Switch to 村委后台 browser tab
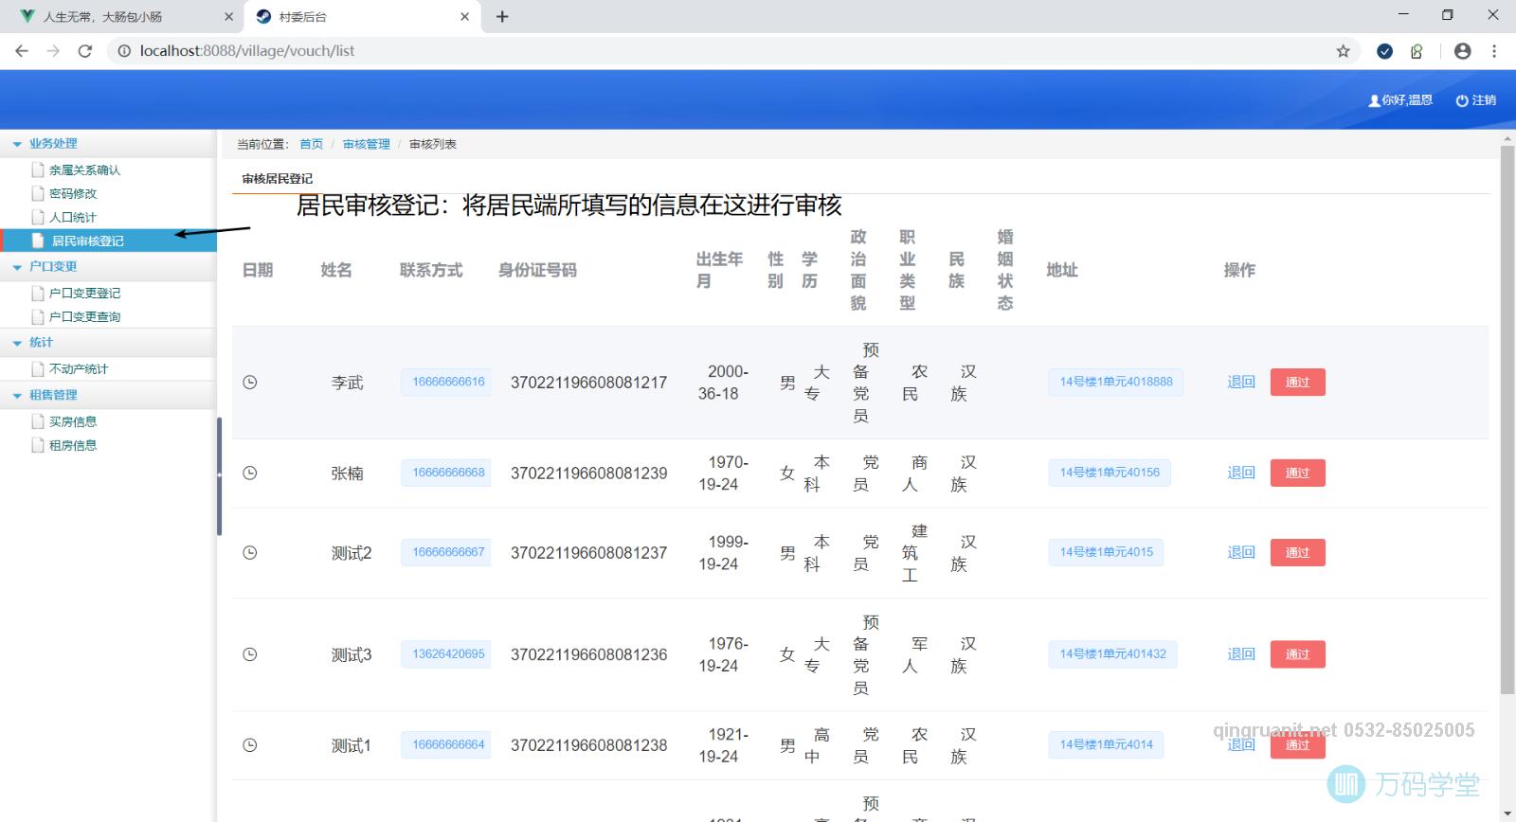Viewport: 1516px width, 822px height. tap(363, 16)
